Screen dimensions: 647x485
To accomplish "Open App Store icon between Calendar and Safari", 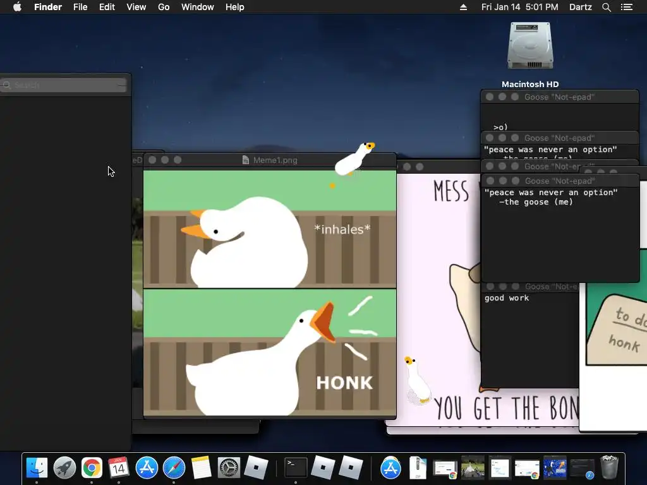I will [147, 468].
